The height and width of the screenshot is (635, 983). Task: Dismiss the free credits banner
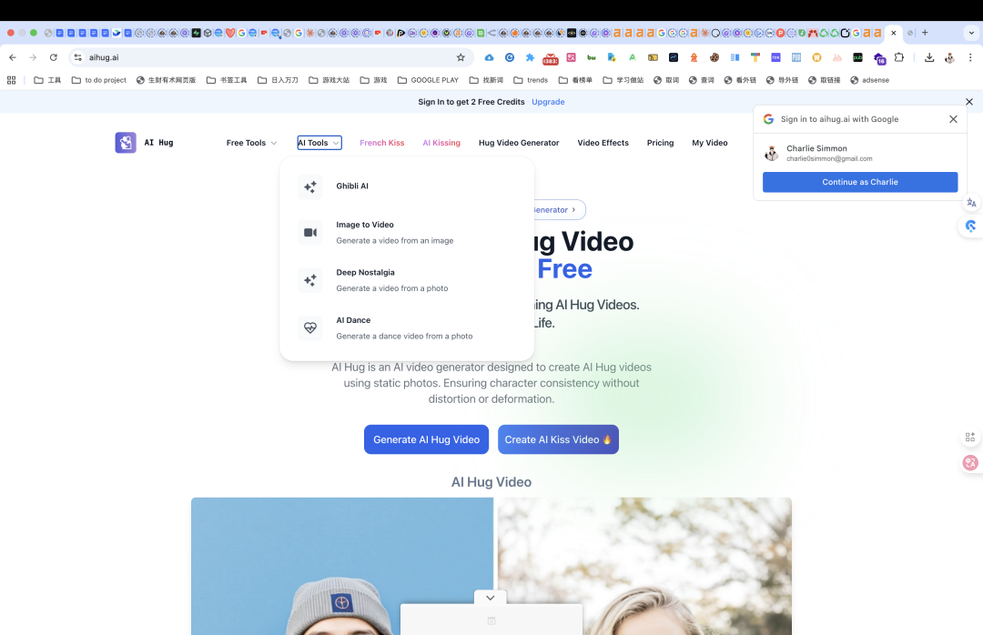[x=969, y=102]
